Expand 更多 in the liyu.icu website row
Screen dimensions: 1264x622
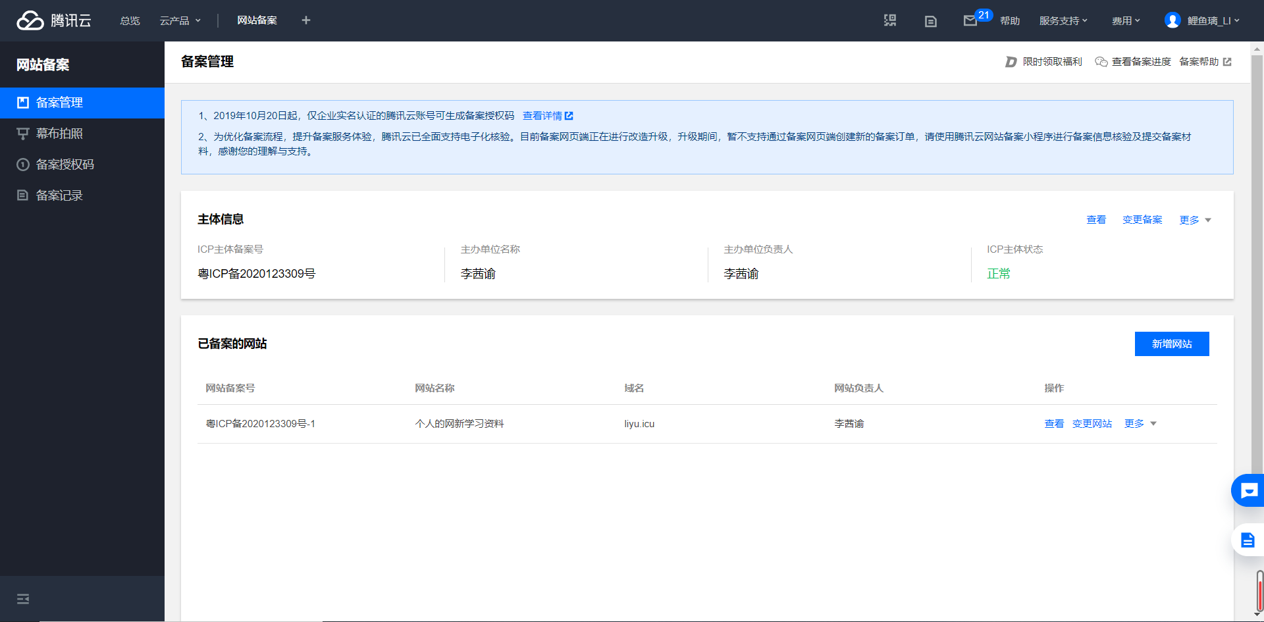pos(1140,424)
